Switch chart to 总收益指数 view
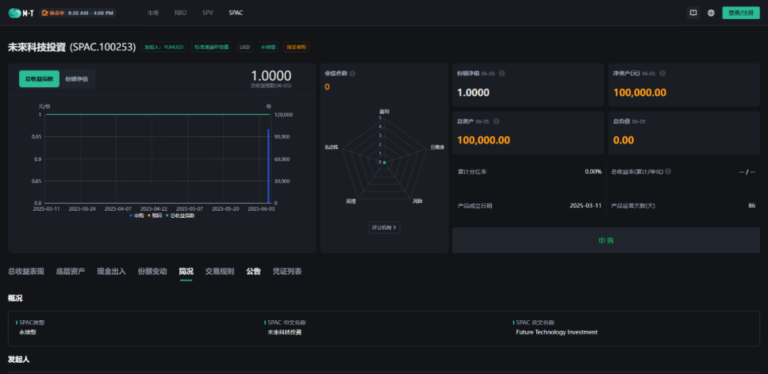This screenshot has height=374, width=768. [39, 79]
